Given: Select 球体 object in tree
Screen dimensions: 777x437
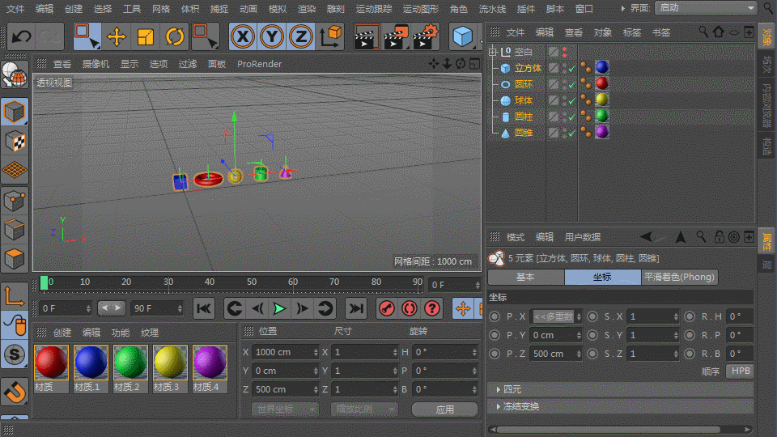Looking at the screenshot, I should point(524,100).
